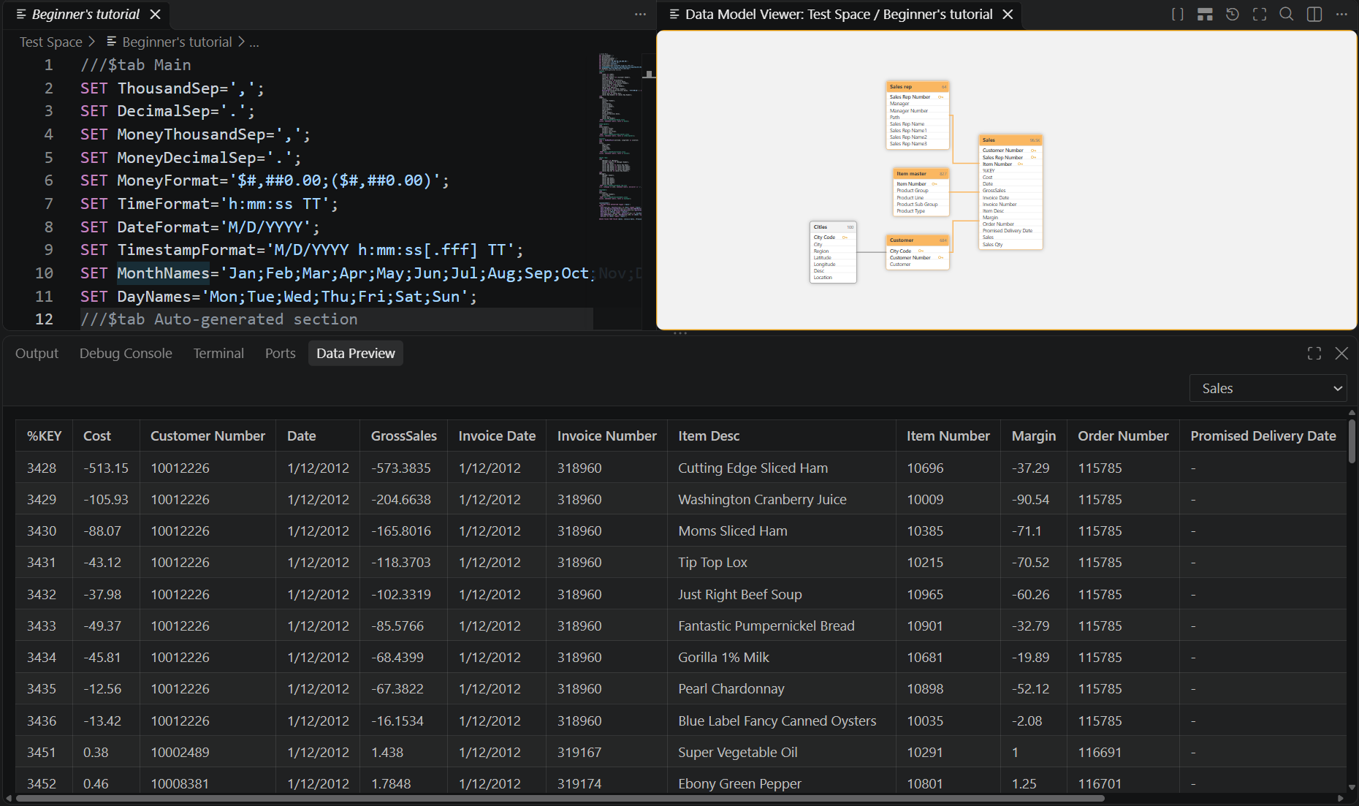
Task: Click line 12 '///$tab Auto-generated section'
Action: (x=218, y=319)
